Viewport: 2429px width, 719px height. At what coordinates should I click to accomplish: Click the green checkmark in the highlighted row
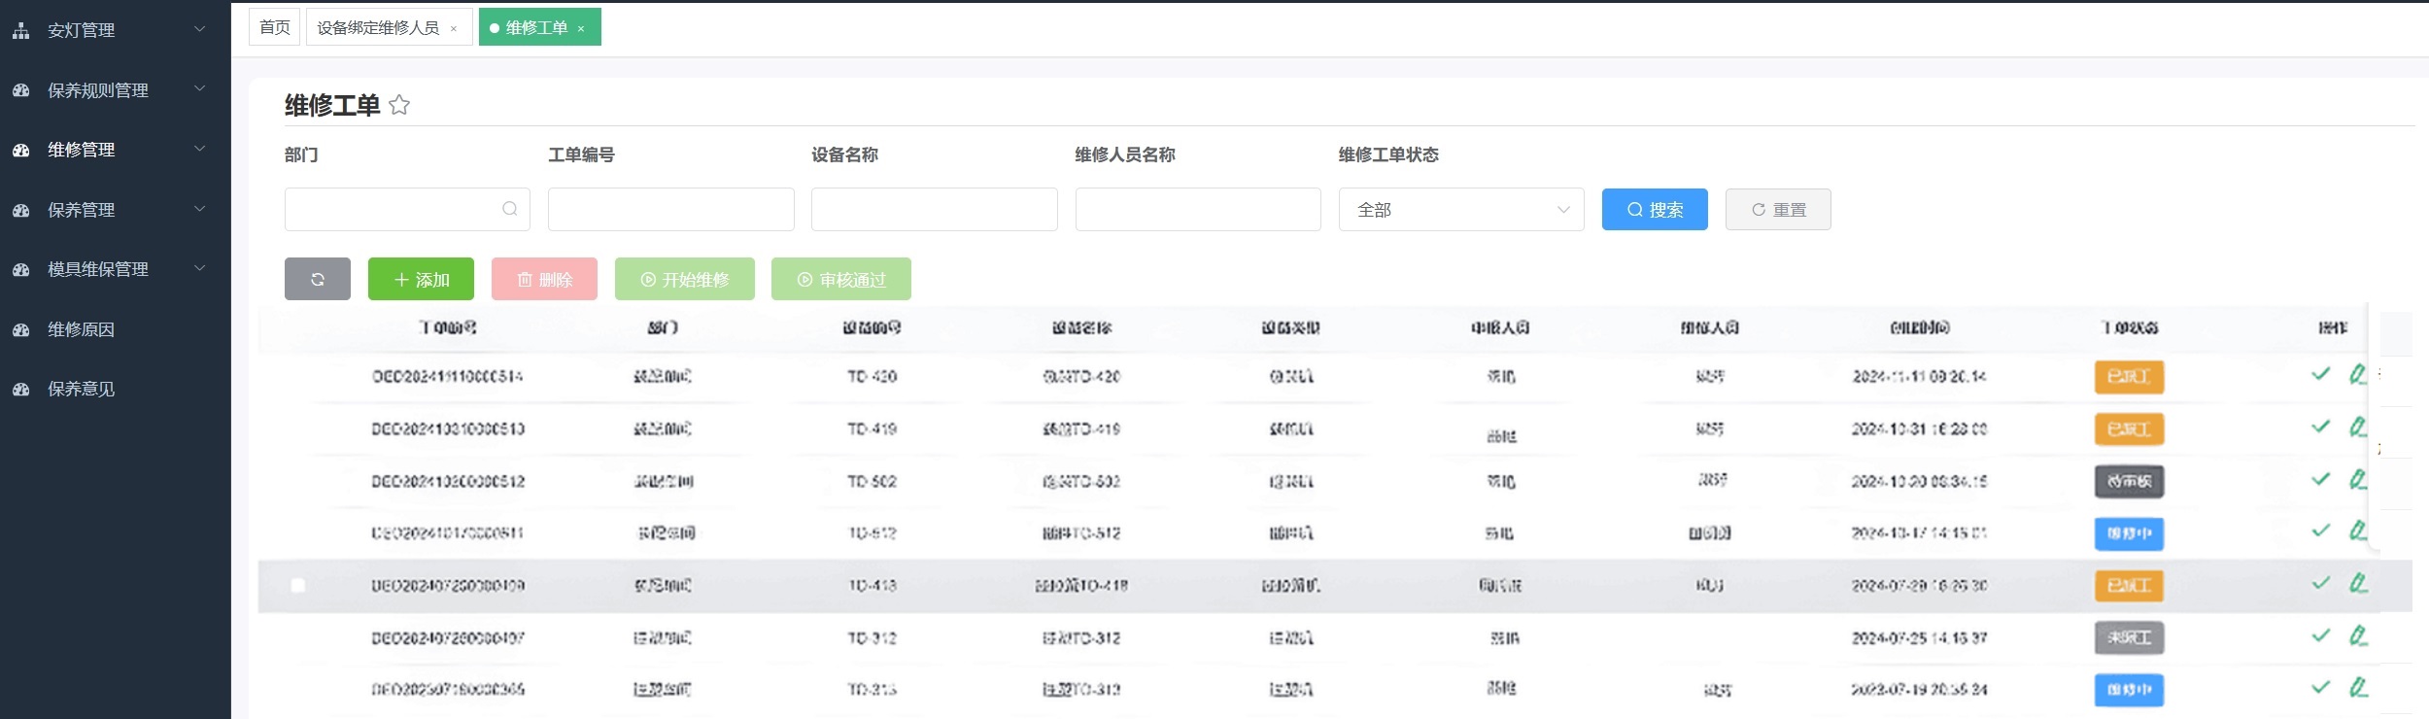point(2320,583)
